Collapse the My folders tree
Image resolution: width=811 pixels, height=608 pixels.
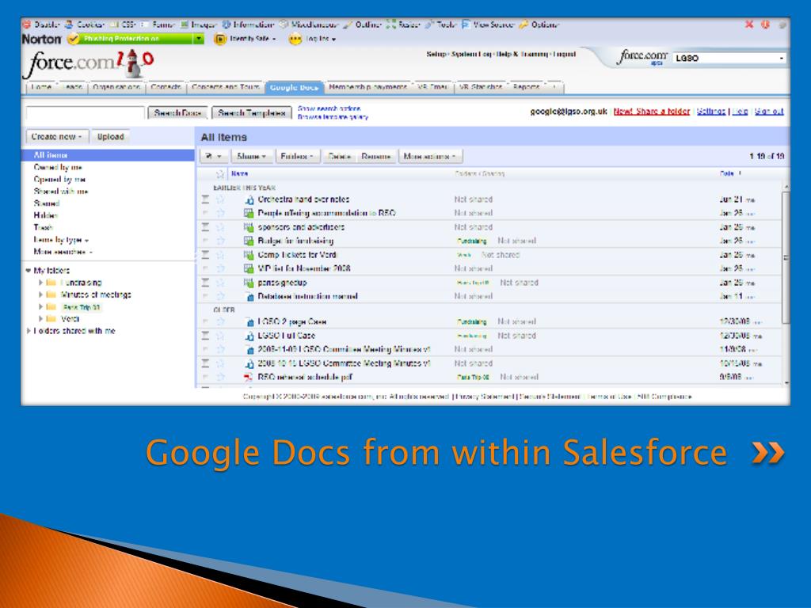pos(28,271)
